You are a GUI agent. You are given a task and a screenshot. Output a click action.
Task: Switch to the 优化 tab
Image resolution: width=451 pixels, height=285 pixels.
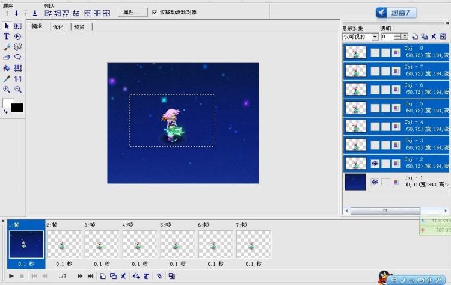pos(58,26)
